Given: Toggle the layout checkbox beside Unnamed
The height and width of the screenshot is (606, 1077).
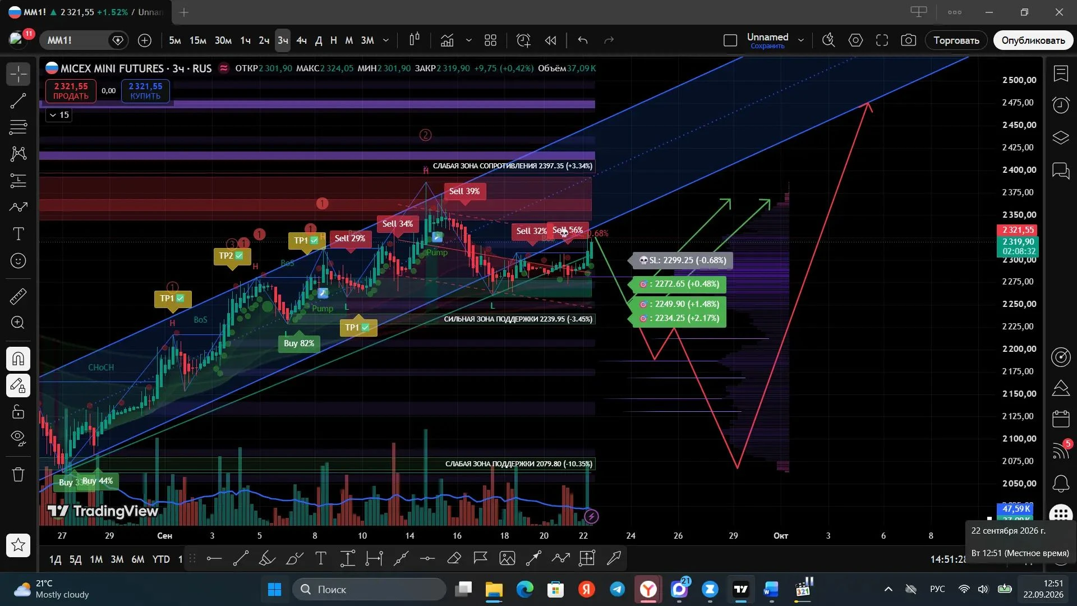Looking at the screenshot, I should [x=730, y=40].
